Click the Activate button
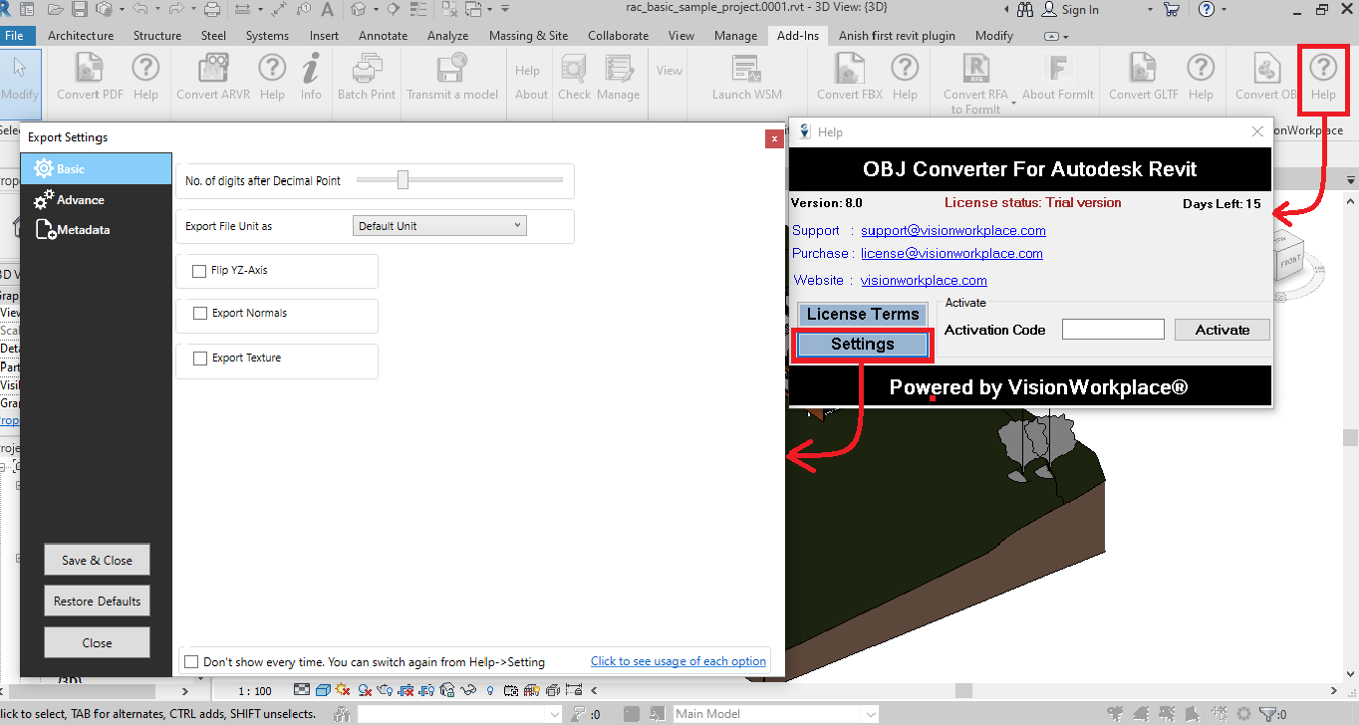Image resolution: width=1359 pixels, height=725 pixels. 1223,330
